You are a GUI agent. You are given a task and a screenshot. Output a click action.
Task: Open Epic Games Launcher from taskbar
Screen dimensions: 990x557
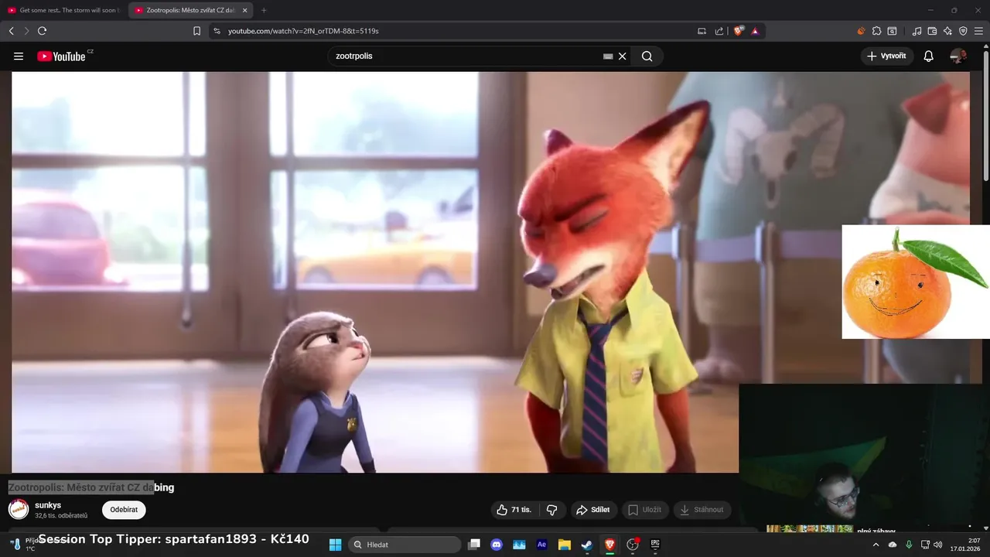click(655, 545)
